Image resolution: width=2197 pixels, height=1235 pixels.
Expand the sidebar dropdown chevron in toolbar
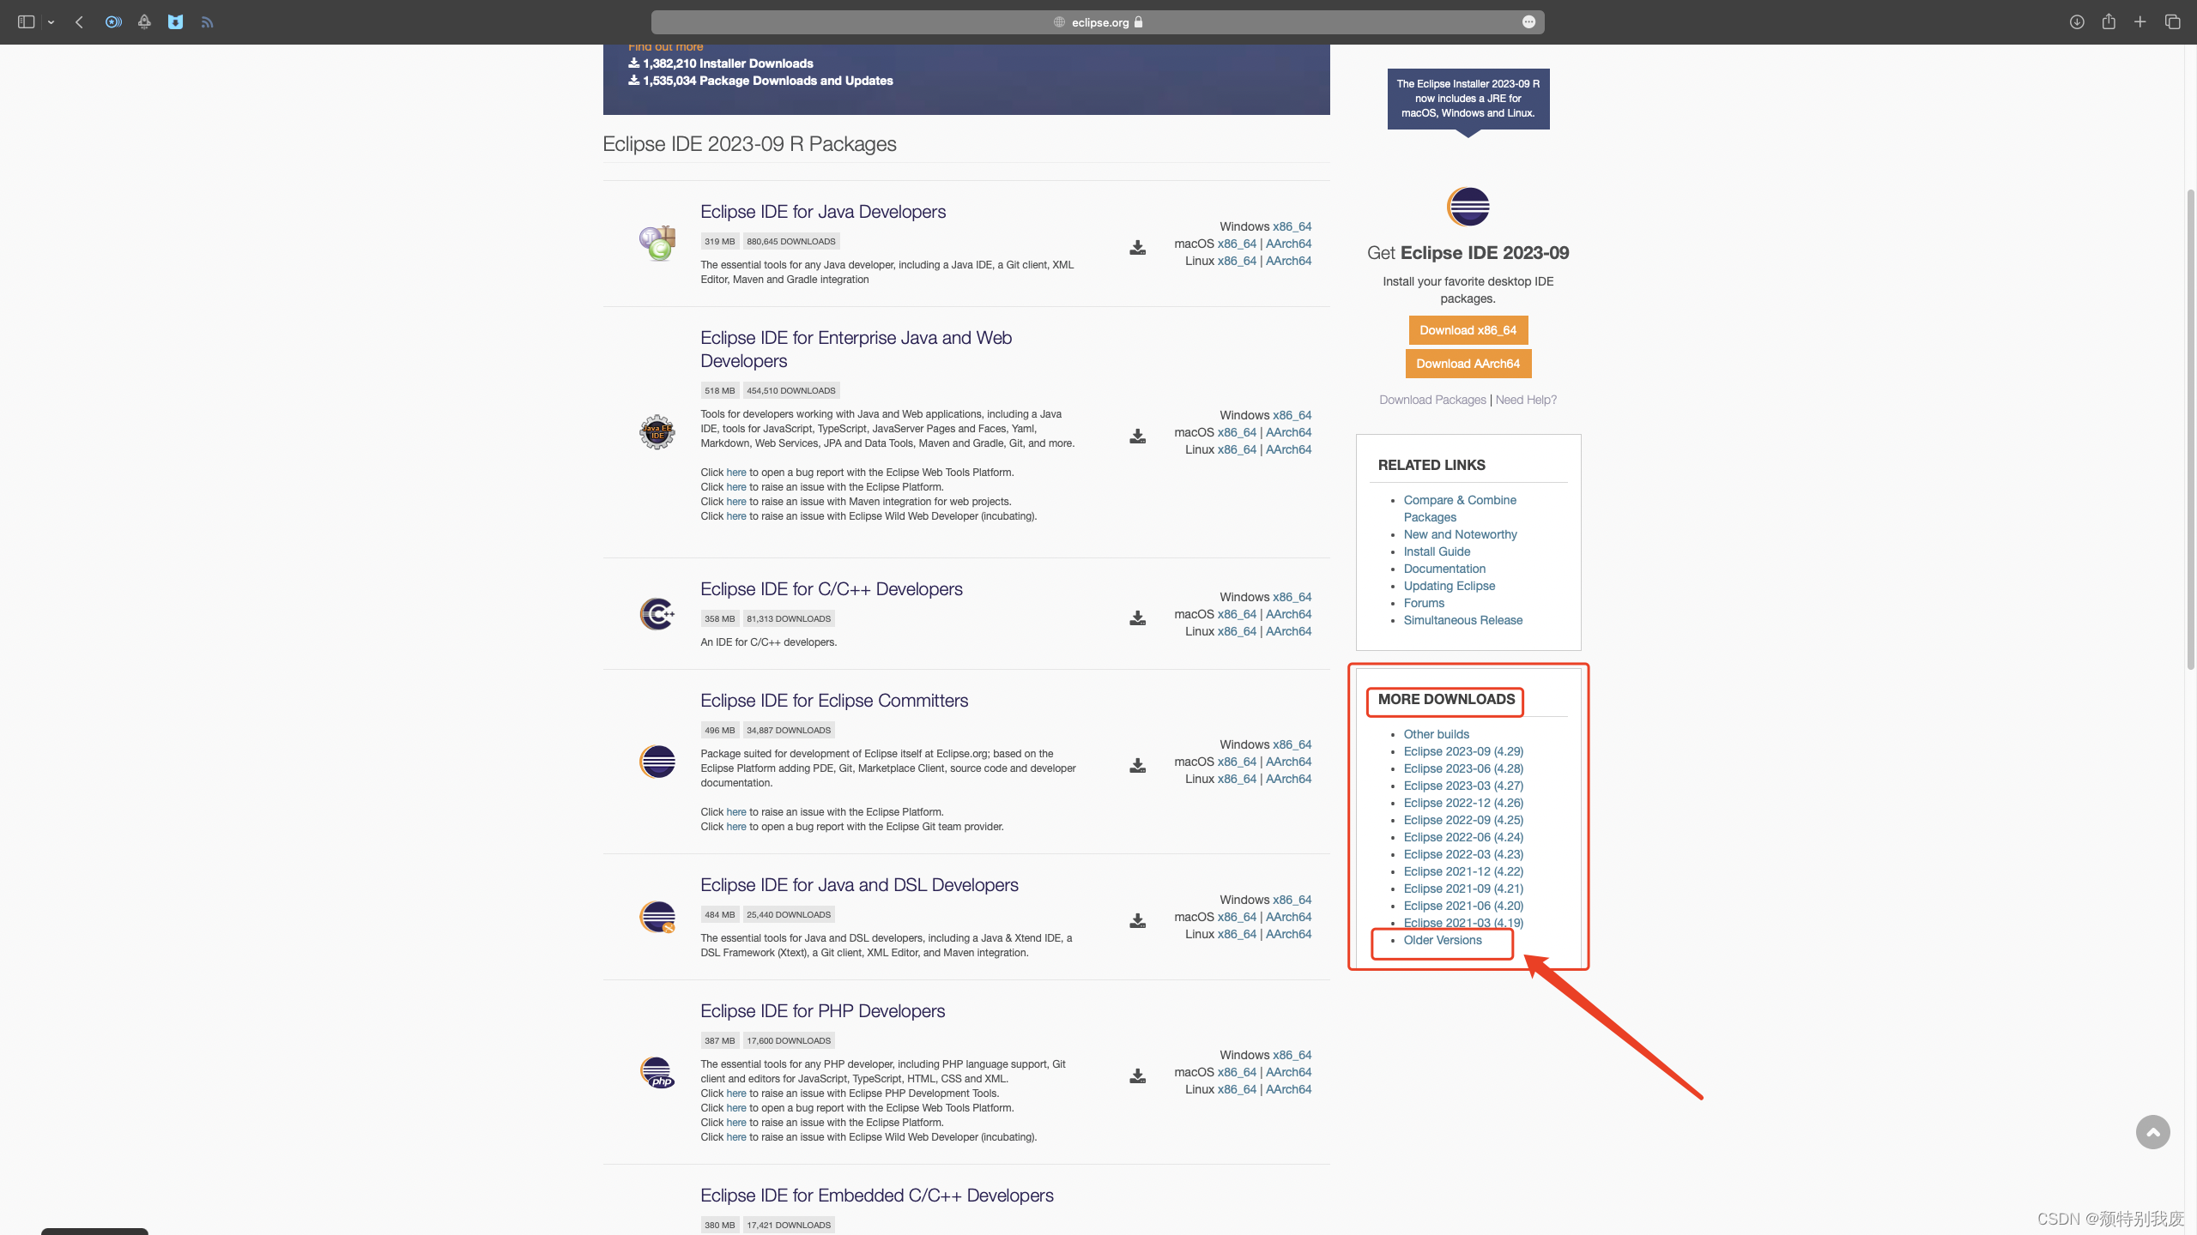(x=51, y=22)
